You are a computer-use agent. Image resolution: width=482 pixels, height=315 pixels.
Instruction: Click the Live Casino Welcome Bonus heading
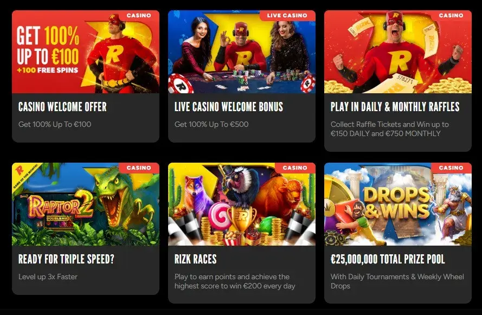point(229,107)
